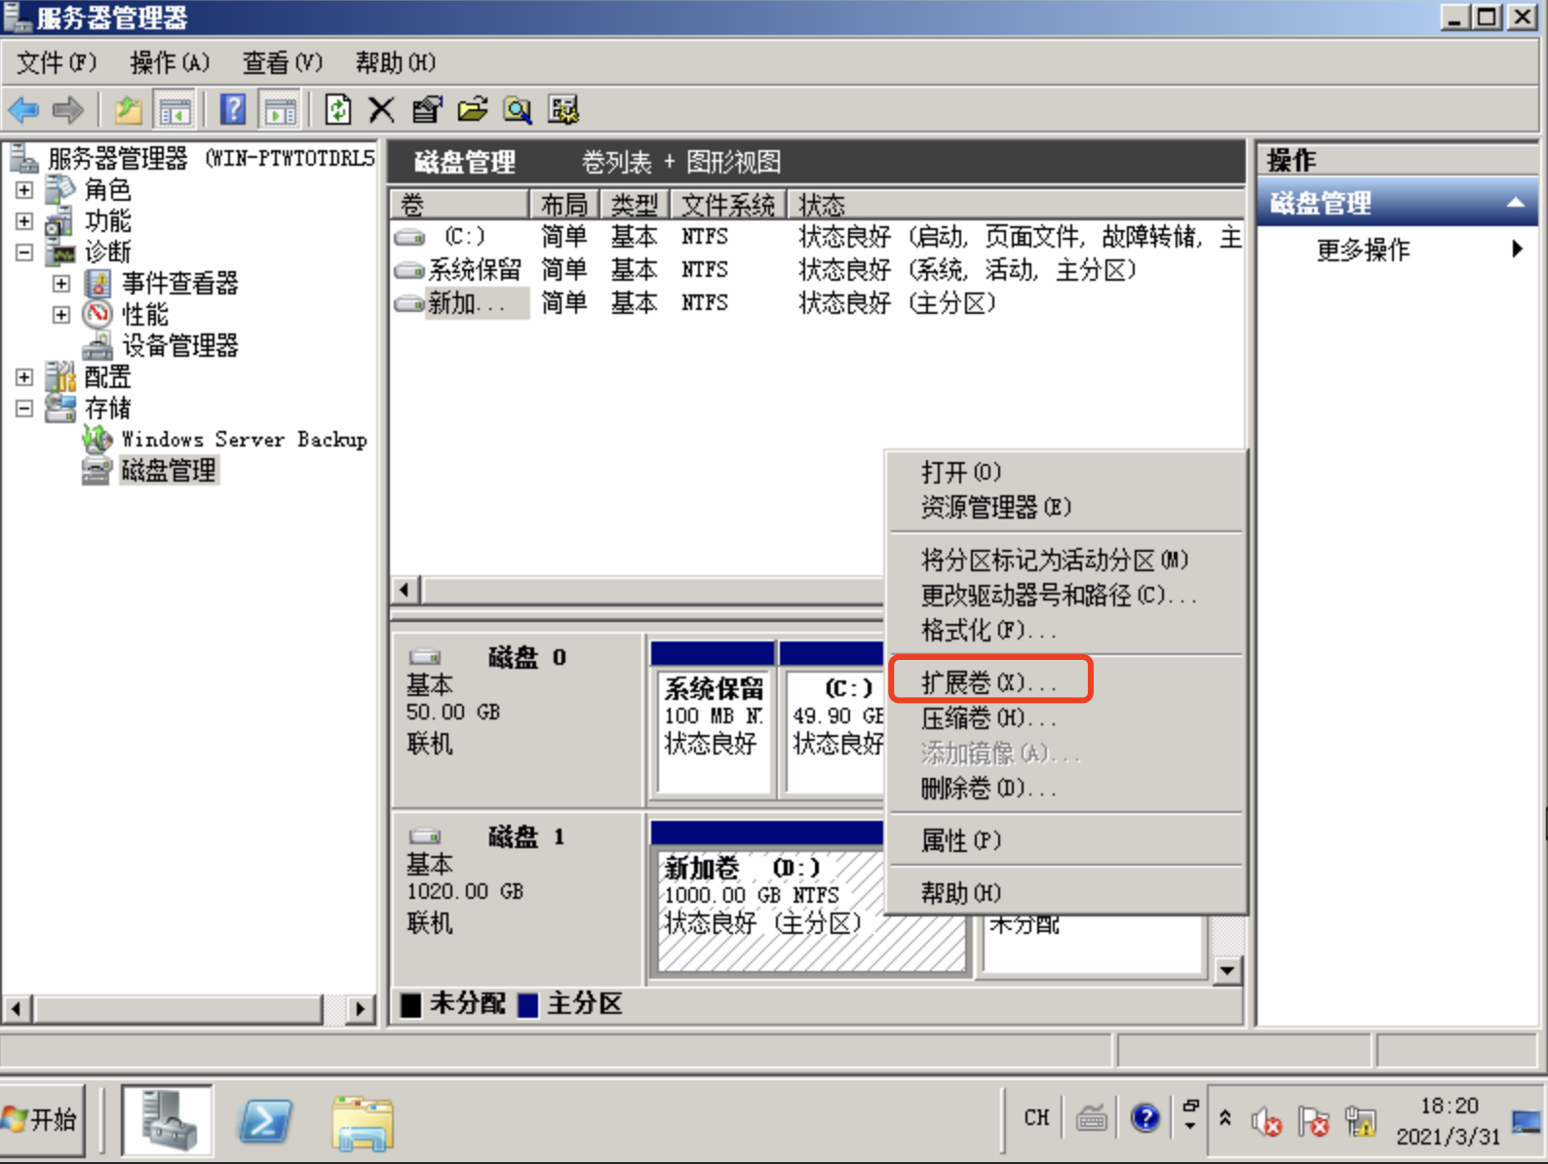Click the 类型 column header
The height and width of the screenshot is (1164, 1548).
[635, 205]
